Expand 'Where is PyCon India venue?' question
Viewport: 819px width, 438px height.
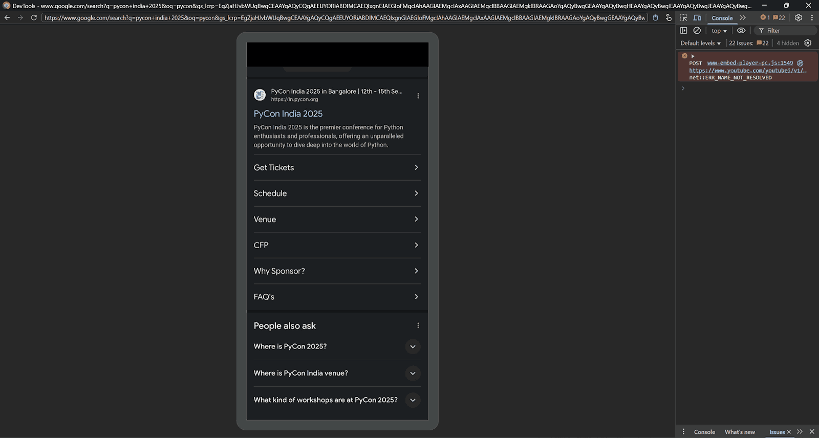pyautogui.click(x=337, y=374)
